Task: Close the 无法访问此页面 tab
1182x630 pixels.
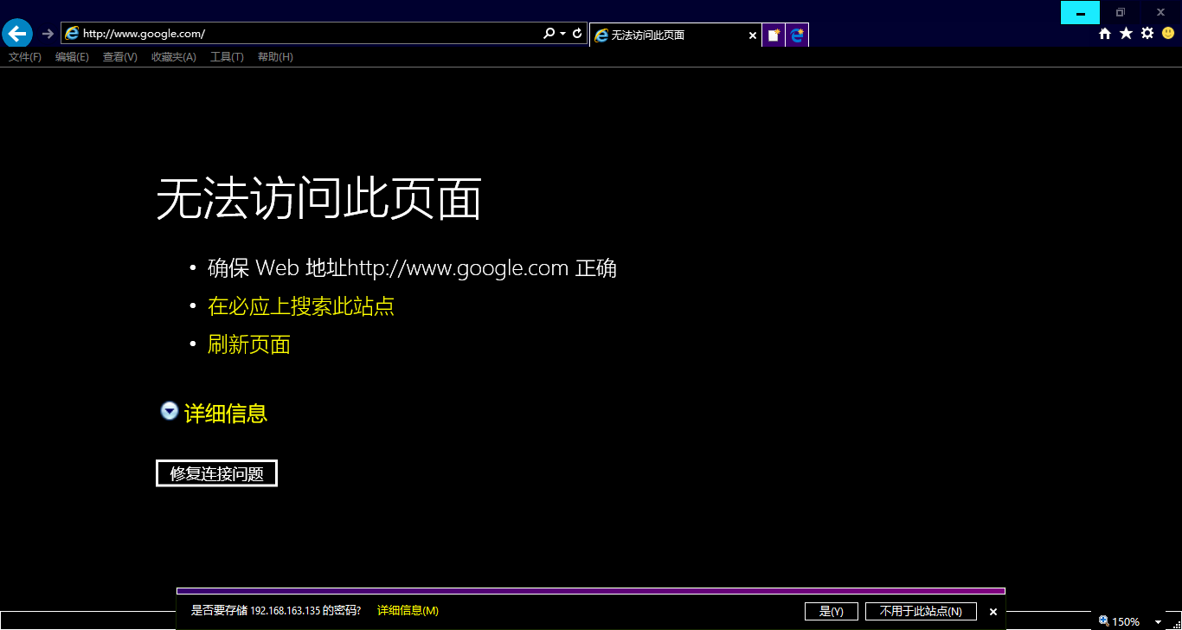Action: click(752, 35)
